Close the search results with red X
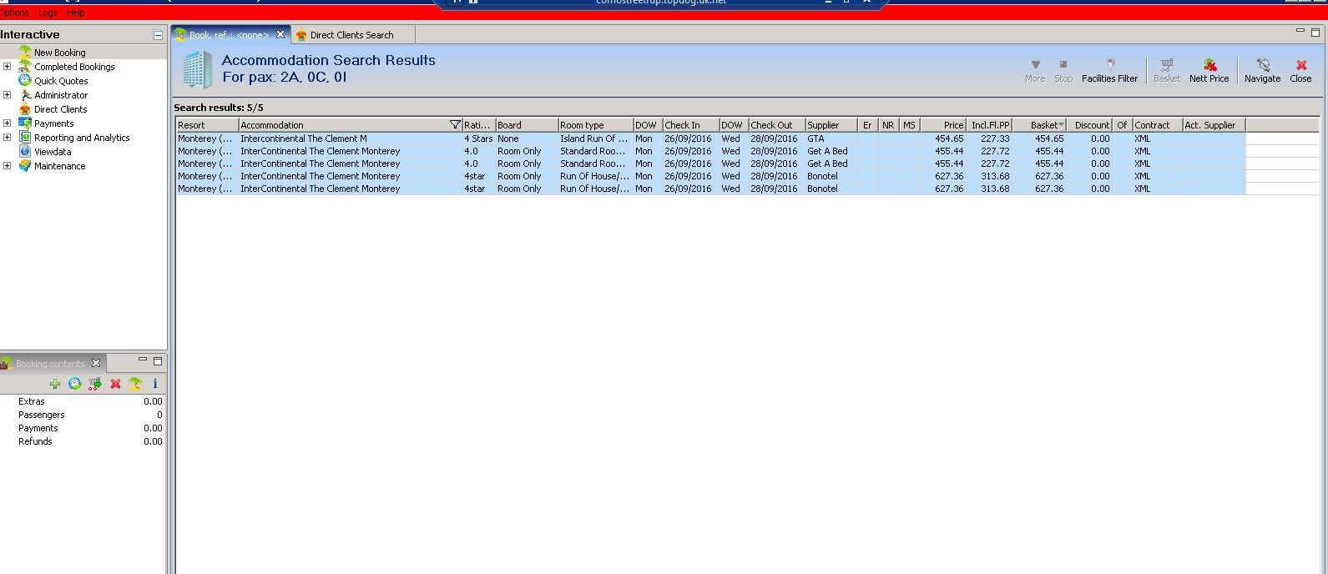 point(1300,71)
